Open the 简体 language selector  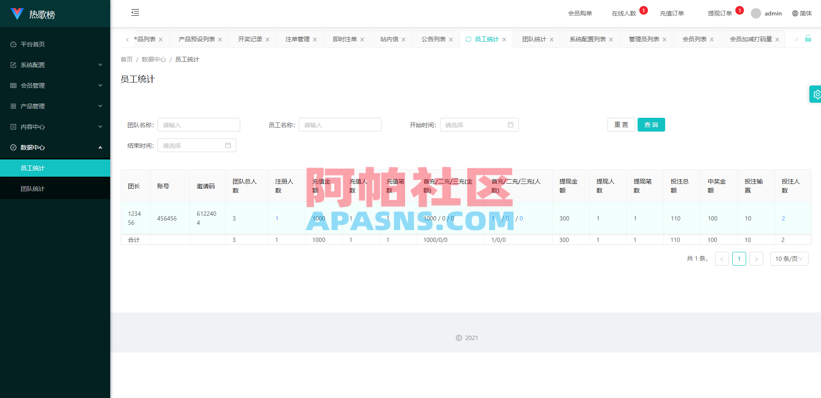(802, 13)
